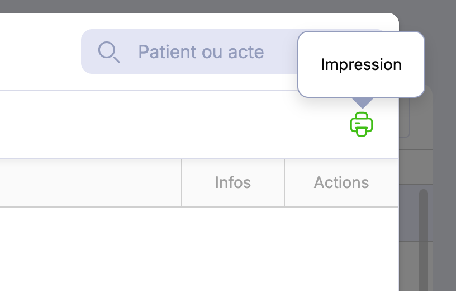Click the Impression tooltip bubble
Image resolution: width=456 pixels, height=291 pixels.
click(x=361, y=64)
